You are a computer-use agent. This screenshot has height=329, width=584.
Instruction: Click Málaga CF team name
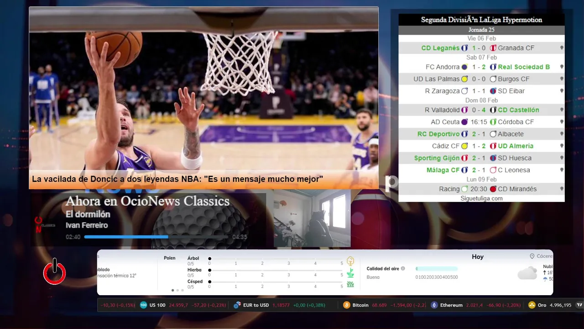coord(443,170)
